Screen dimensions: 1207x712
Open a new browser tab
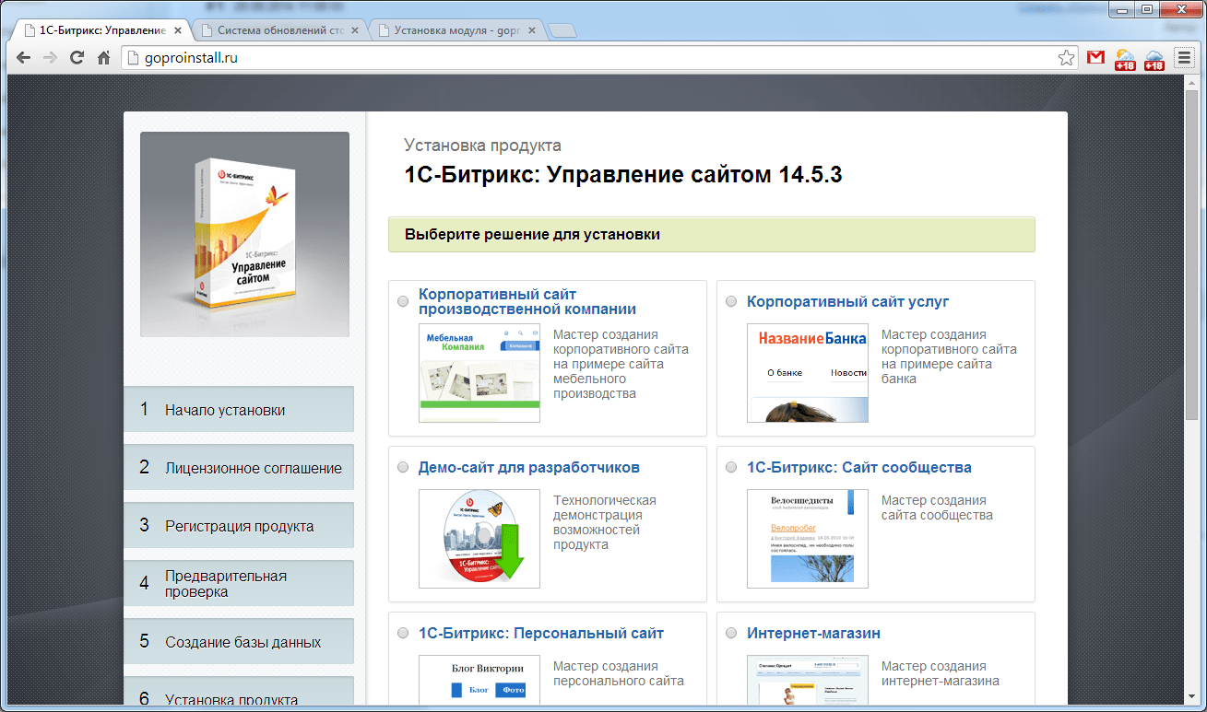coord(562,30)
